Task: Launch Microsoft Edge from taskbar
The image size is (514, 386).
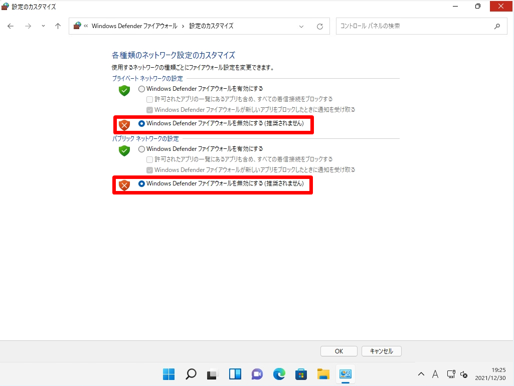Action: pos(279,374)
